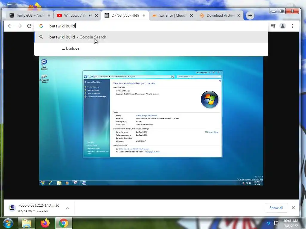This screenshot has height=229, width=306.
Task: Click Advanced system settings in the screenshot
Action: [97, 97]
